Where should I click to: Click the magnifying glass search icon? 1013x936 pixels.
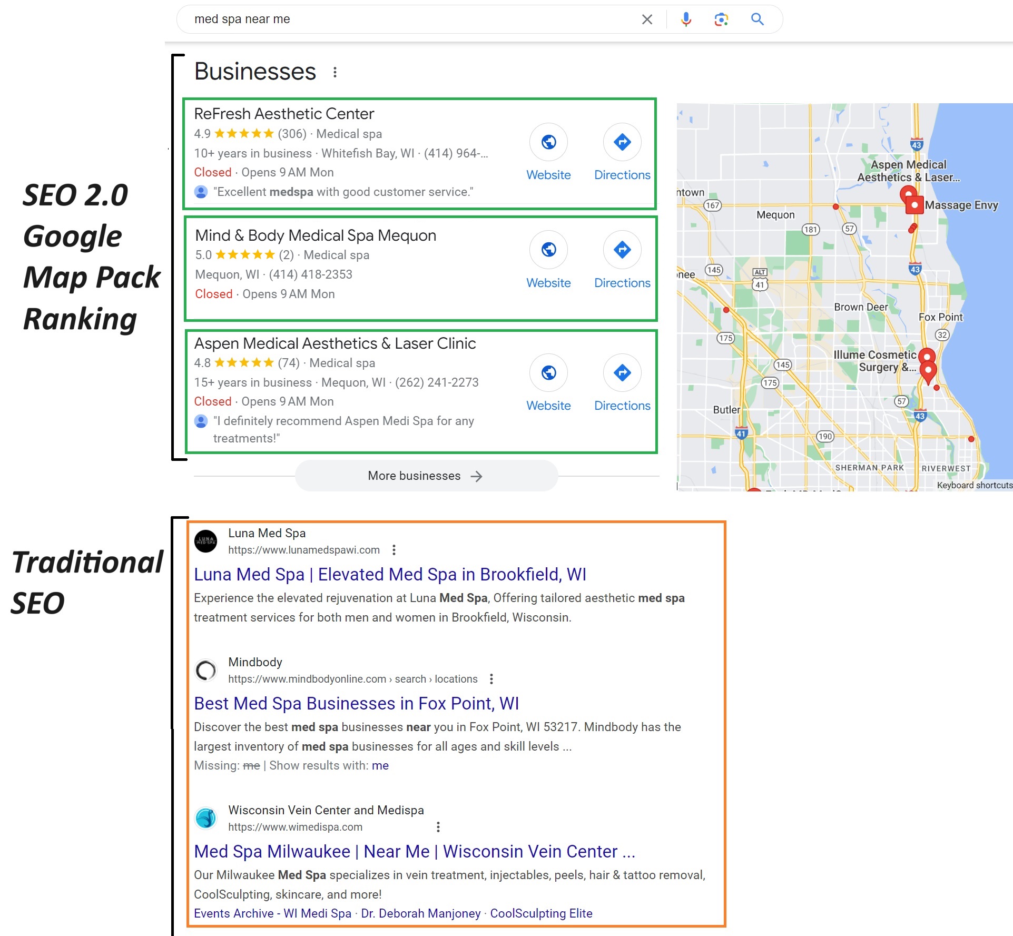point(758,19)
